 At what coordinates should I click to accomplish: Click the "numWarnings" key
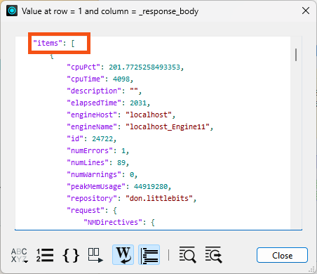click(x=94, y=175)
